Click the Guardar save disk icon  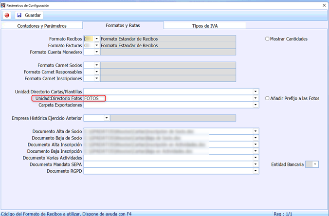(x=19, y=15)
